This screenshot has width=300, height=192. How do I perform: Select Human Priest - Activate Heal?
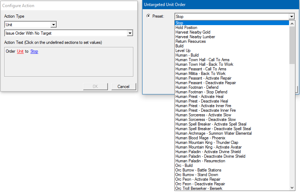[x=232, y=97]
